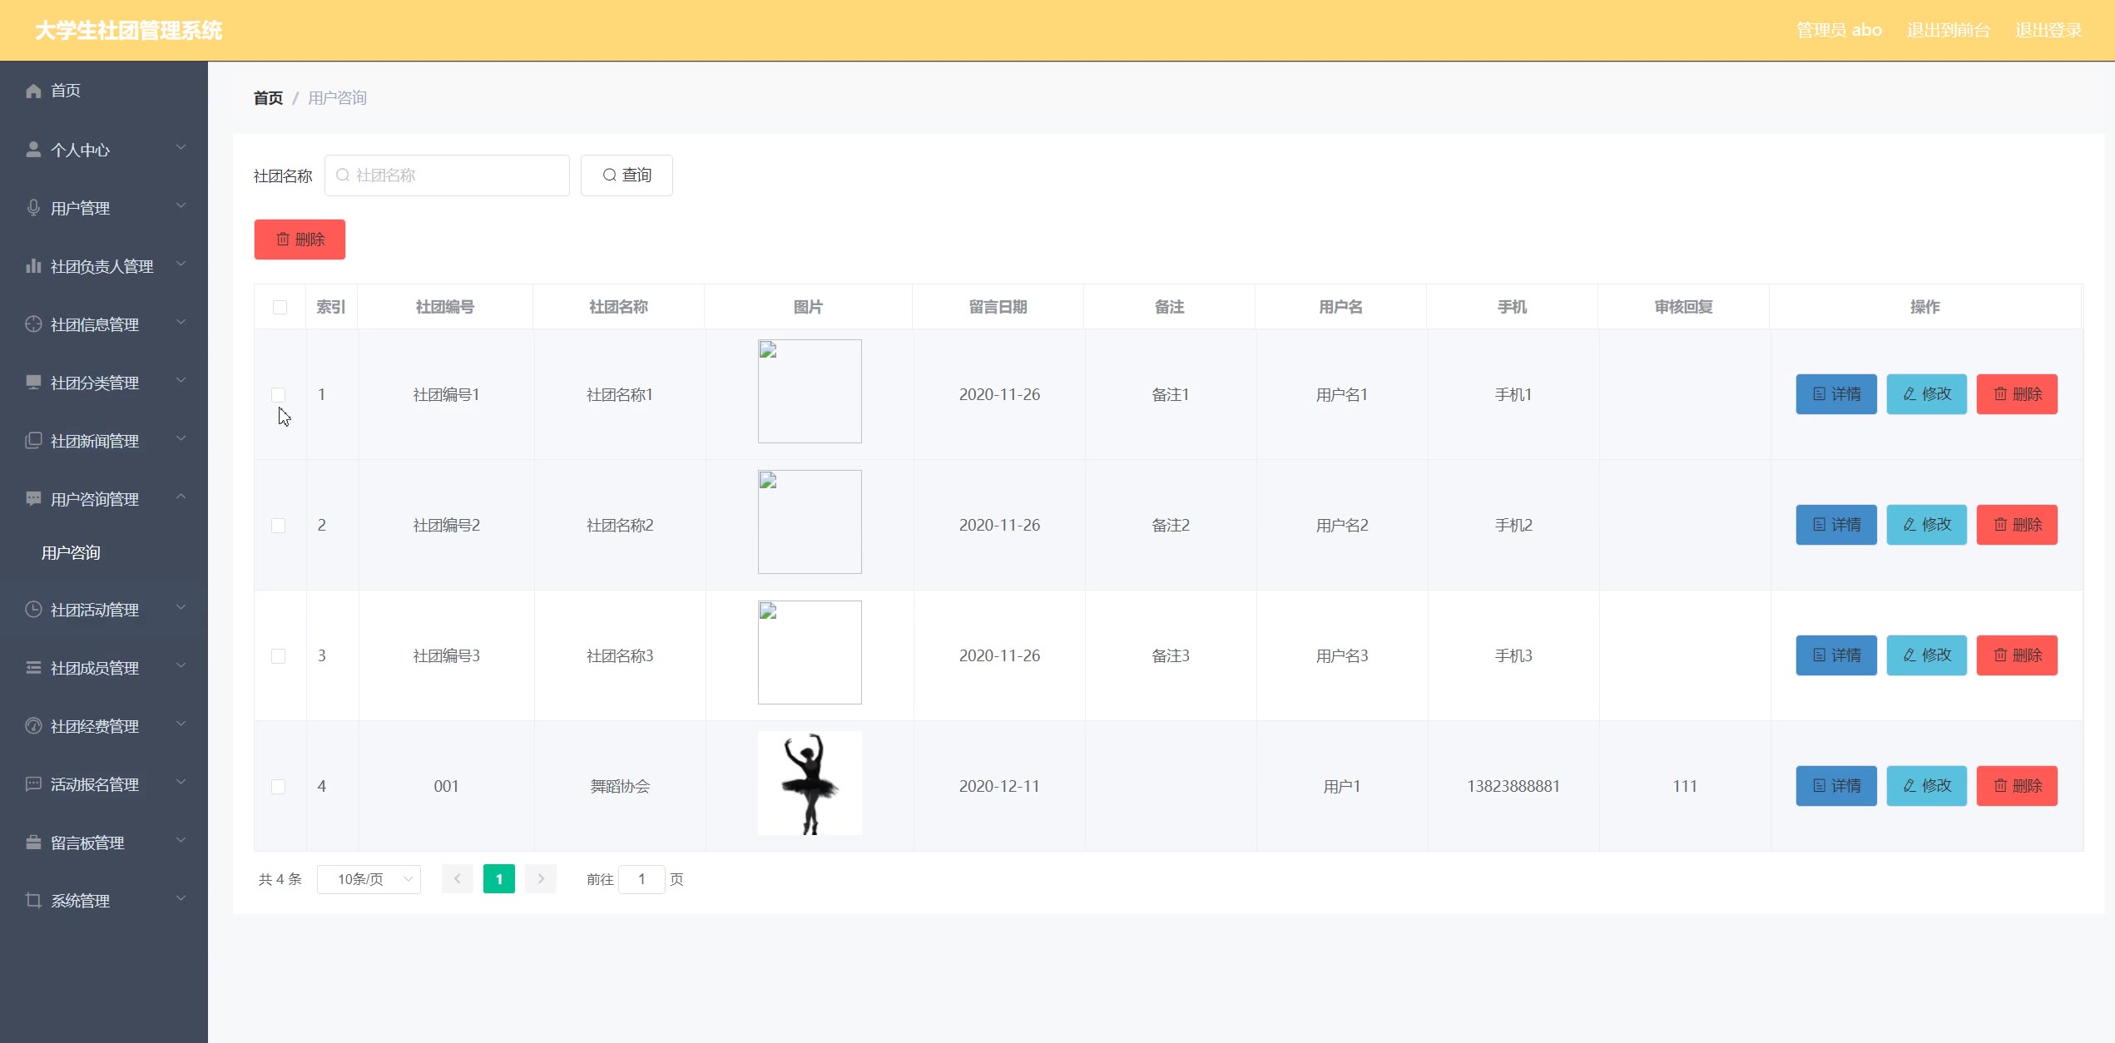Screen dimensions: 2115x1043
Task: Click the crop icon beside 系统管理
Action: coord(33,901)
